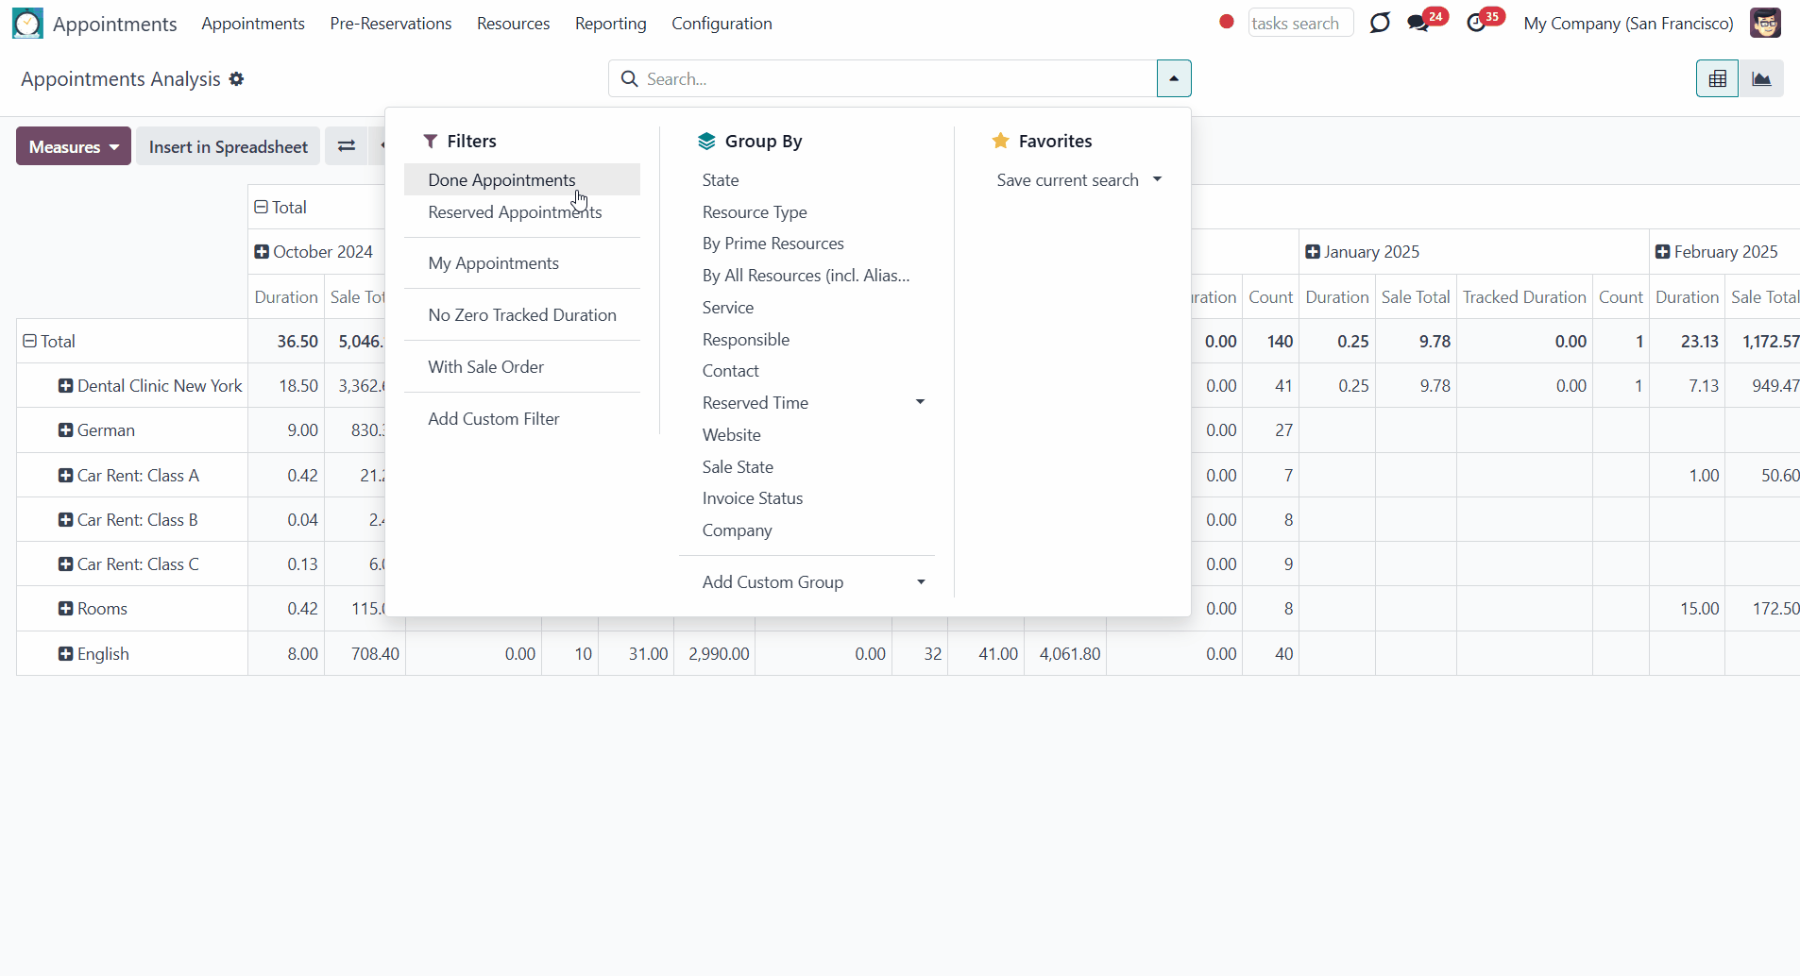Open the Measures dropdown
This screenshot has width=1800, height=976.
click(x=74, y=146)
